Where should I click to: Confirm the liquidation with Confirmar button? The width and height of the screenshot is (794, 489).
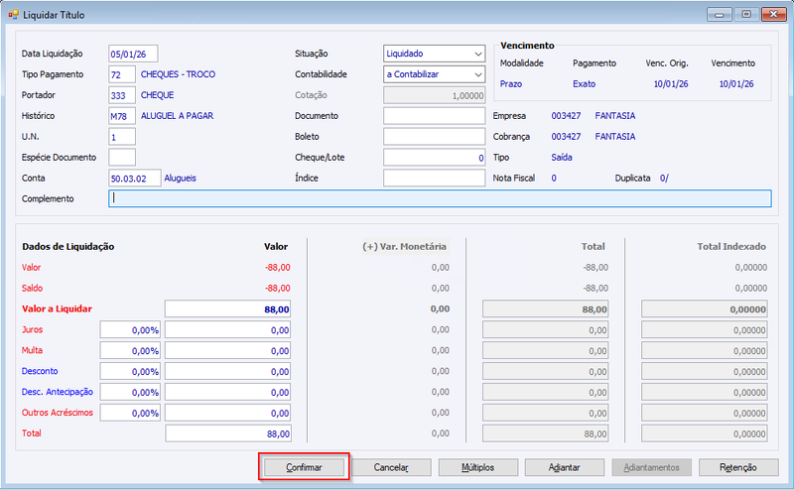[x=304, y=467]
